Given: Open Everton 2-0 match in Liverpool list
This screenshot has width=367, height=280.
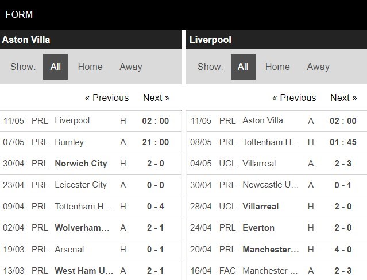Looking at the screenshot, I should click(x=258, y=228).
